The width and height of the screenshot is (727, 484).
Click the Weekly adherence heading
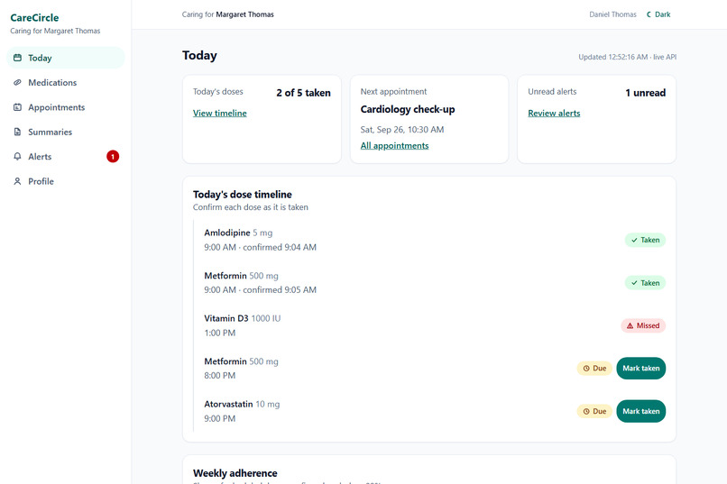pyautogui.click(x=235, y=473)
